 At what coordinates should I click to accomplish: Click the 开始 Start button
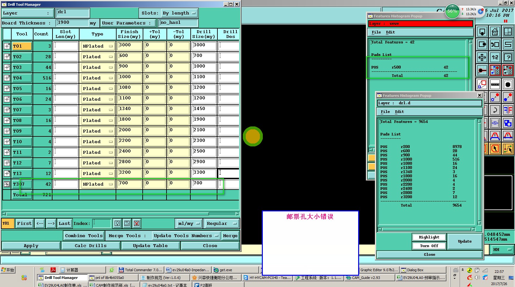point(8,270)
